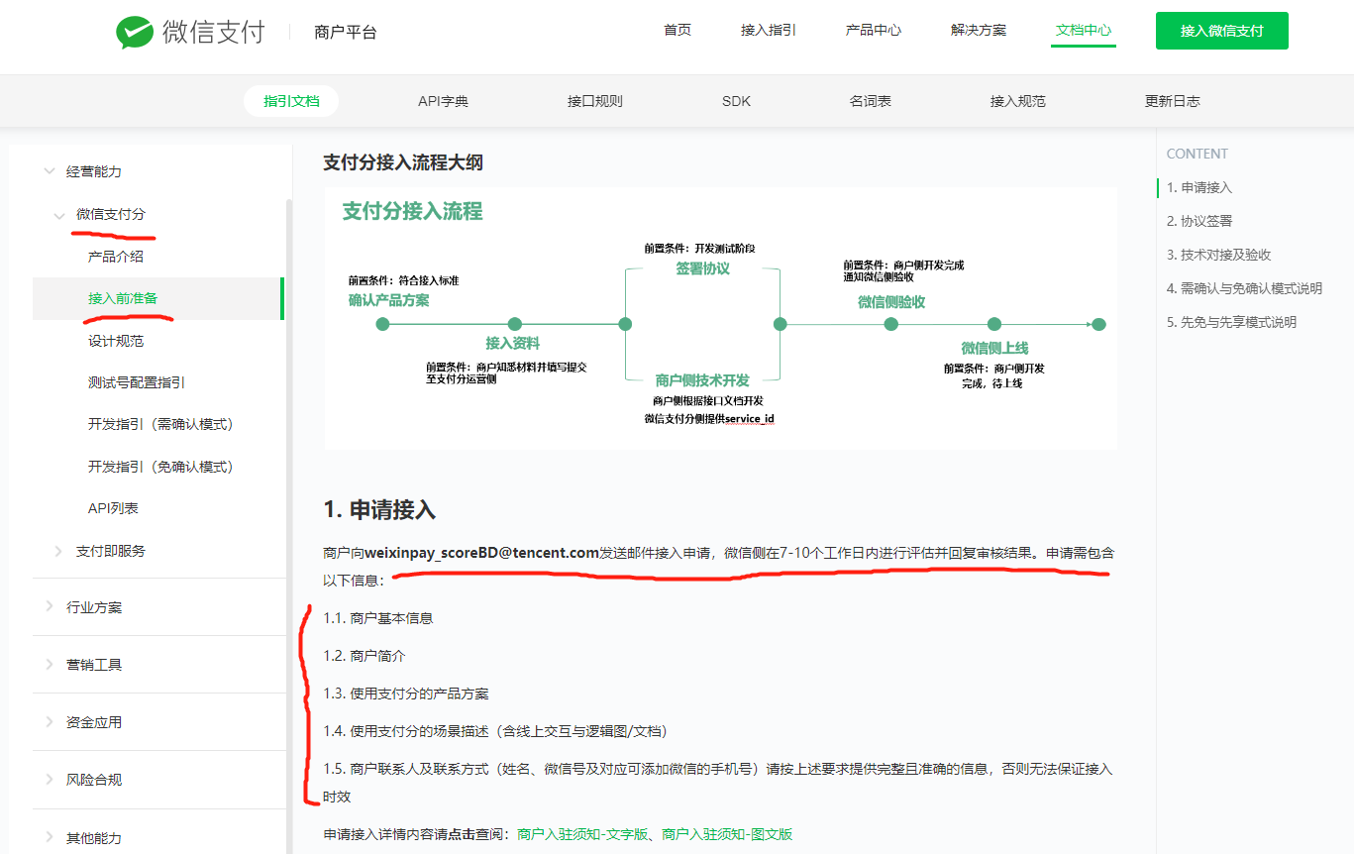Viewport: 1354px width, 854px height.
Task: Switch to the 接入规范 tab
Action: (x=1018, y=101)
